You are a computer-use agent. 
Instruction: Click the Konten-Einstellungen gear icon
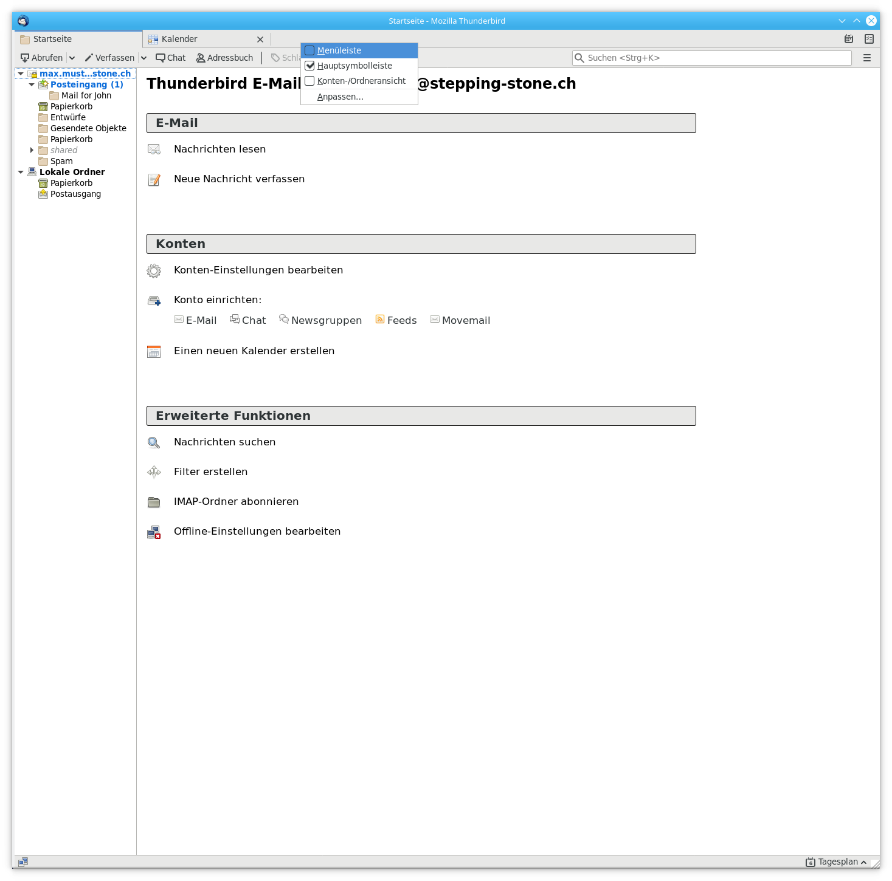point(154,270)
